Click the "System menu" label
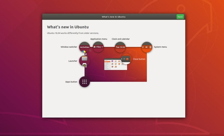 coord(160,47)
